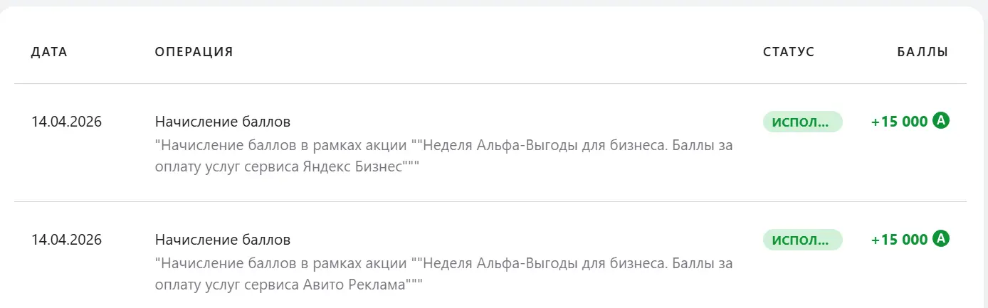988x308 pixels.
Task: Click the Alfa points icon in Авито Реклама row
Action: tap(941, 239)
